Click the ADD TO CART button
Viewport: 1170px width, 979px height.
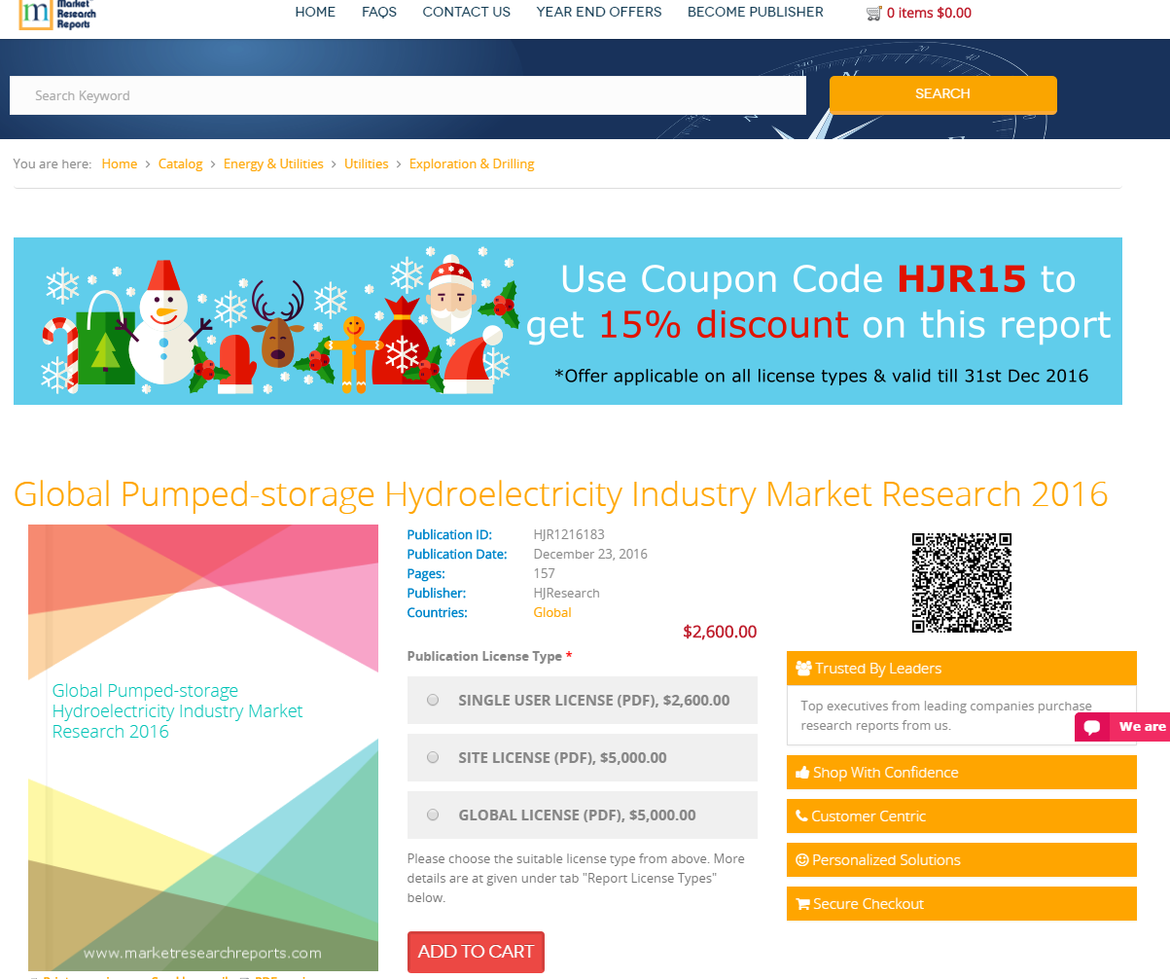(476, 952)
